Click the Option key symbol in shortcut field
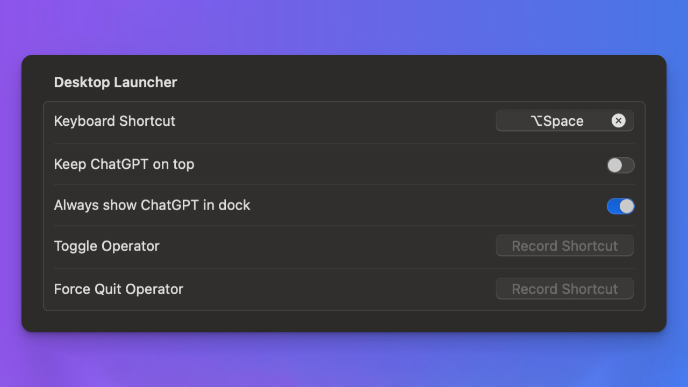 536,121
